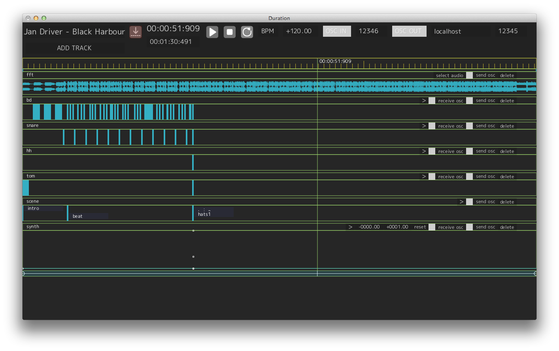Click the ADD TRACK button
This screenshot has height=351, width=559.
pyautogui.click(x=74, y=48)
